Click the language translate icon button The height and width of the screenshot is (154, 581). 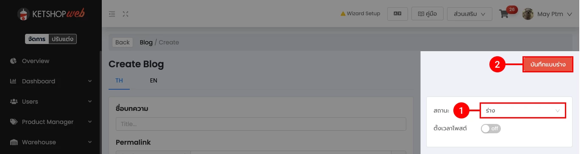397,14
